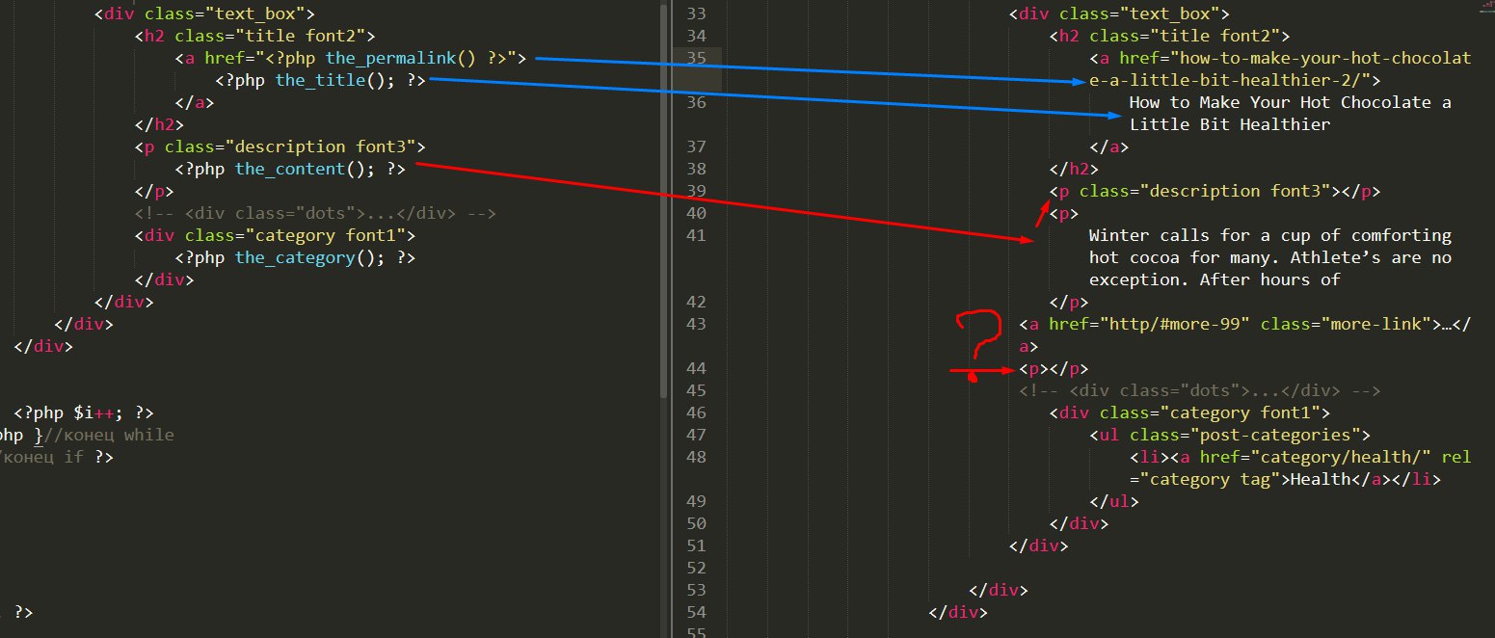Click "exception. After hours of" text
The image size is (1495, 638).
[1215, 279]
